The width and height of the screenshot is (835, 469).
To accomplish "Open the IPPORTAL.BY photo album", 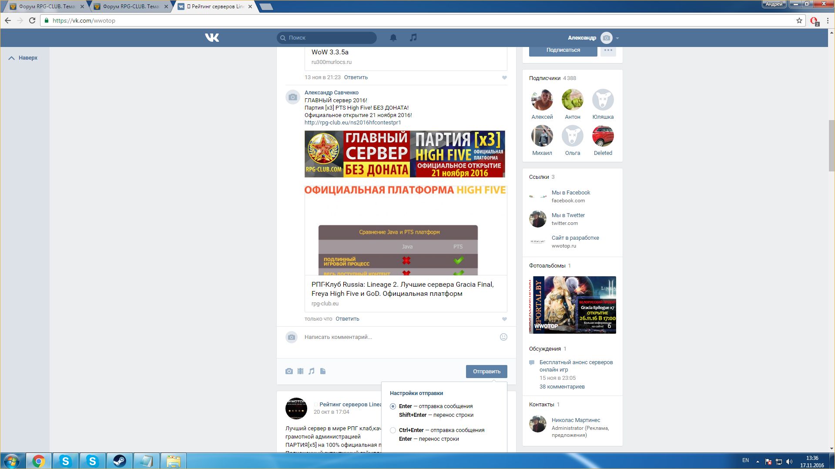I will (573, 305).
